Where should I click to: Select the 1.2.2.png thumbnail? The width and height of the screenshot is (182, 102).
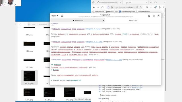pyautogui.click(x=29, y=44)
